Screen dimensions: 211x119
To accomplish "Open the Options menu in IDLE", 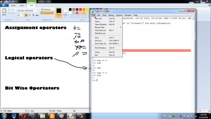I will pyautogui.click(x=119, y=15).
